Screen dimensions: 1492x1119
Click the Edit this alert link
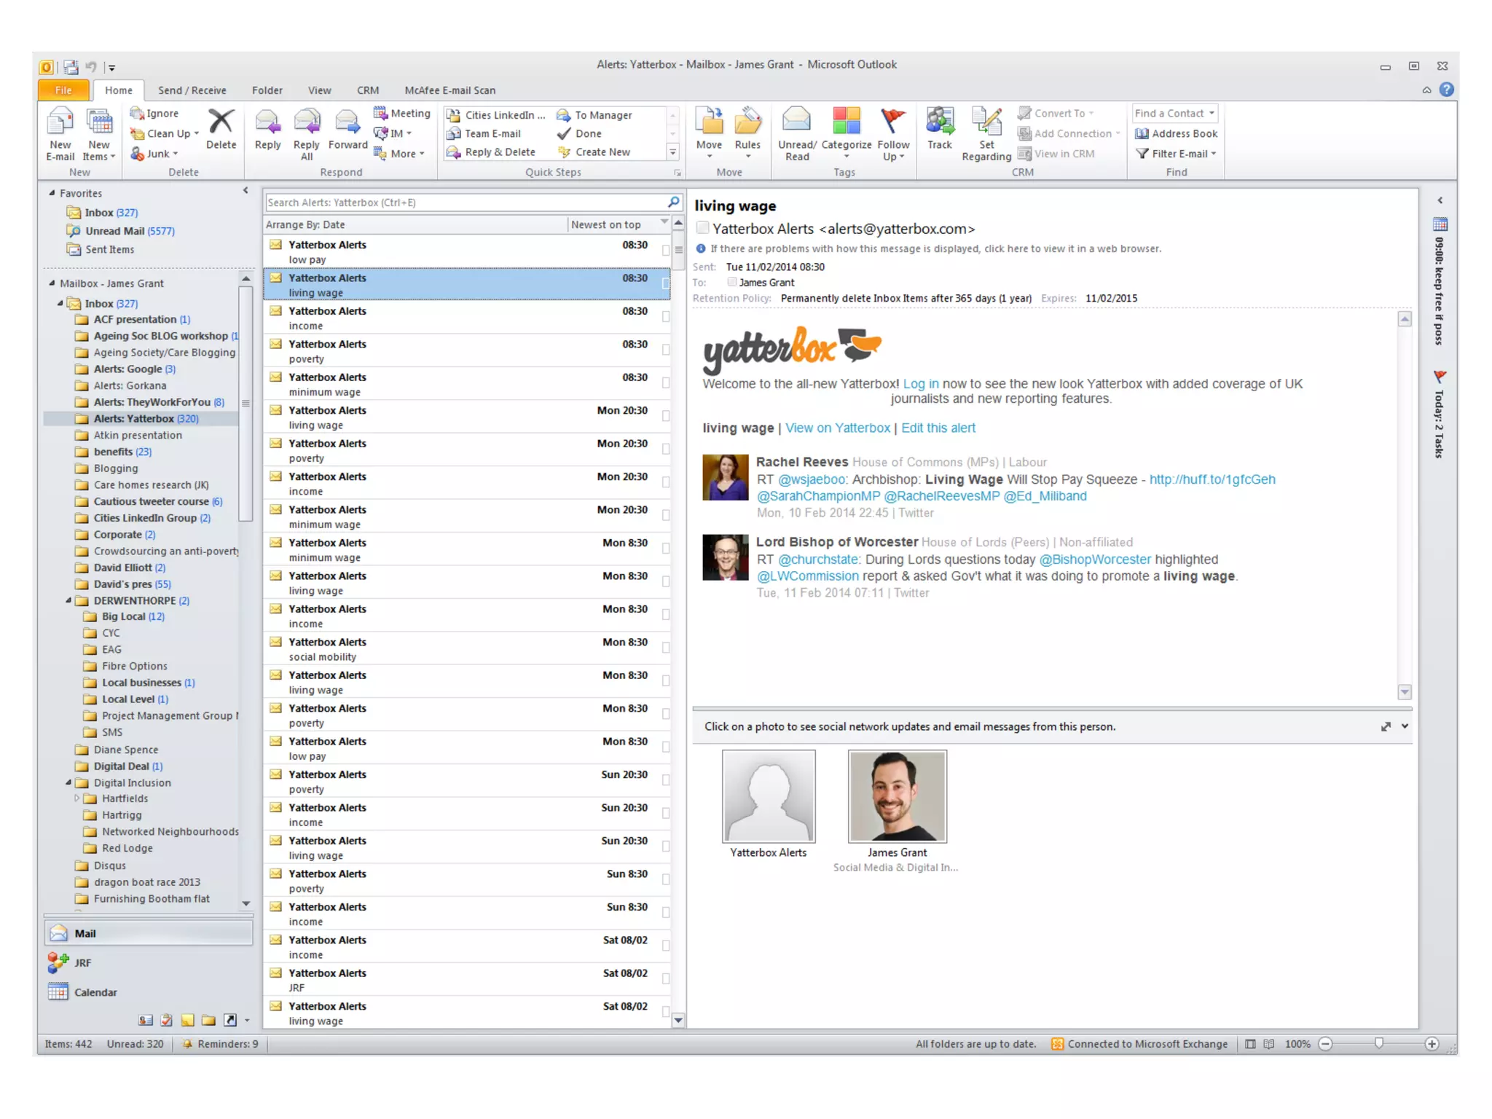point(938,428)
